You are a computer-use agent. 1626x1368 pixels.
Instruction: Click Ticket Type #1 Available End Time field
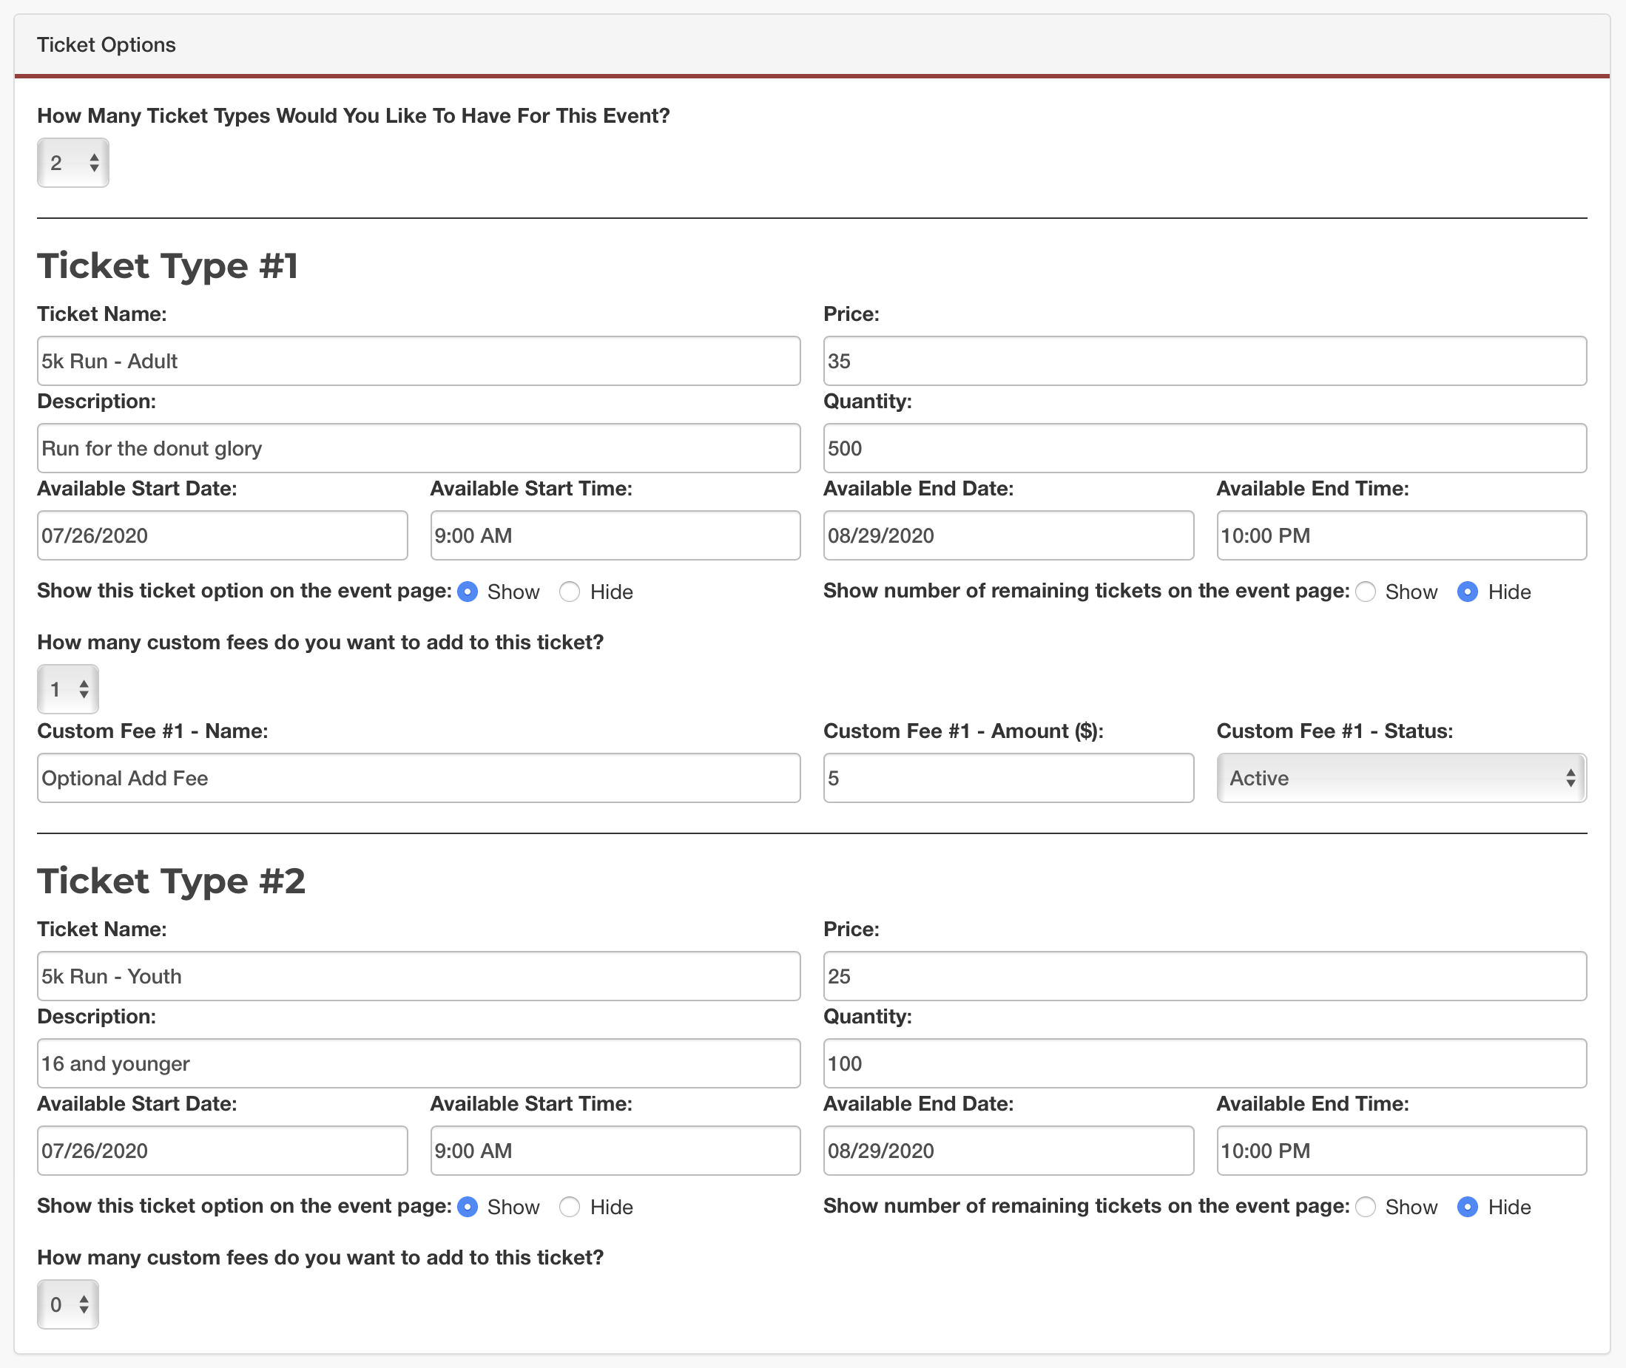pos(1401,535)
